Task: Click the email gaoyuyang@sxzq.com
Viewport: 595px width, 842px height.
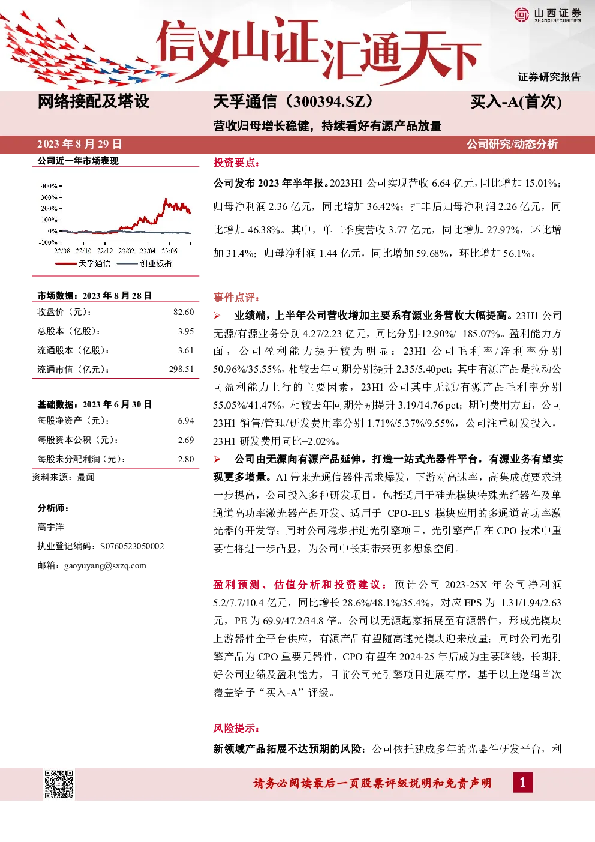Action: [x=105, y=565]
